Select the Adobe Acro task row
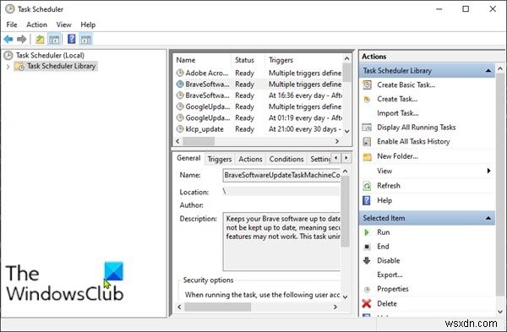This screenshot has height=332, width=507. tap(259, 73)
